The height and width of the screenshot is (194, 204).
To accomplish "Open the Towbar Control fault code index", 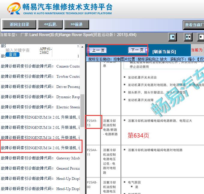I will (x=40, y=76).
